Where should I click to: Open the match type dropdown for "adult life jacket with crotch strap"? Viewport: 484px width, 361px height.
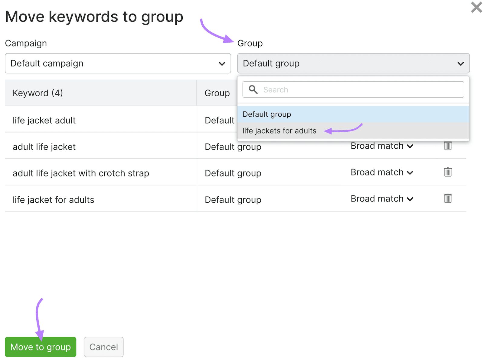(x=410, y=172)
